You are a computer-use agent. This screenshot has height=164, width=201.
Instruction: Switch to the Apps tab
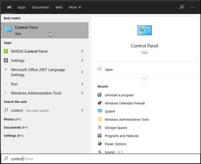(21, 7)
